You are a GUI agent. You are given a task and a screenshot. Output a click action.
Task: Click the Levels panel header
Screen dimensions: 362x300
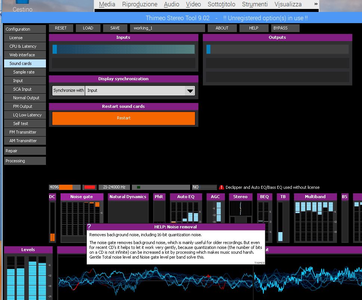28,250
